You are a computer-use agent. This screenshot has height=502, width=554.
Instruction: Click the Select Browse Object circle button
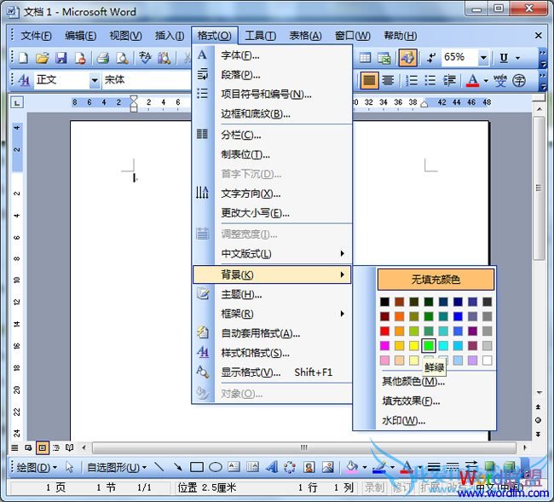point(538,420)
